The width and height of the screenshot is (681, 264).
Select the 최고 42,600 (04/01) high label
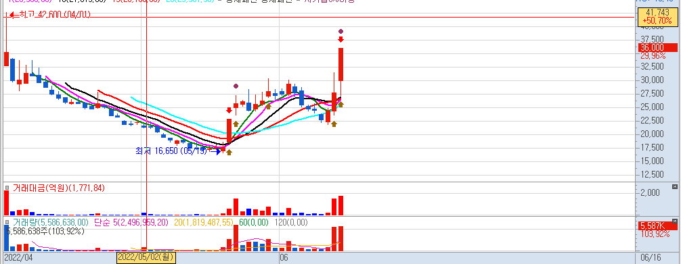(55, 15)
